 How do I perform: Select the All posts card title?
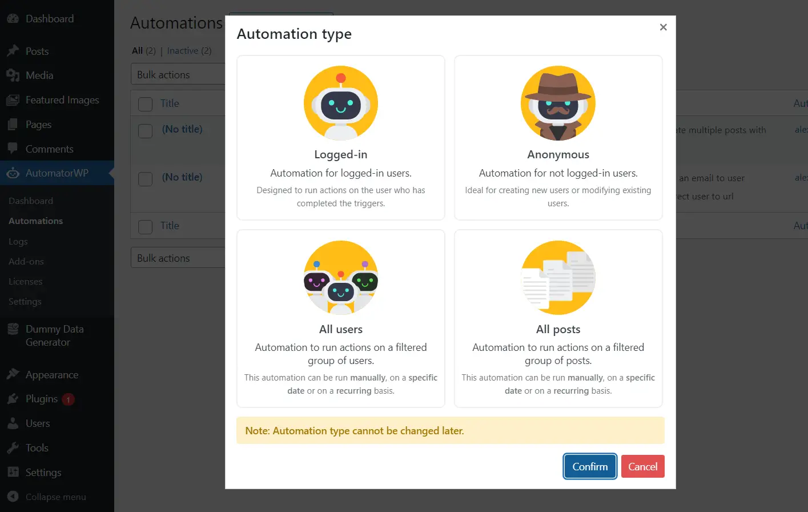(558, 329)
